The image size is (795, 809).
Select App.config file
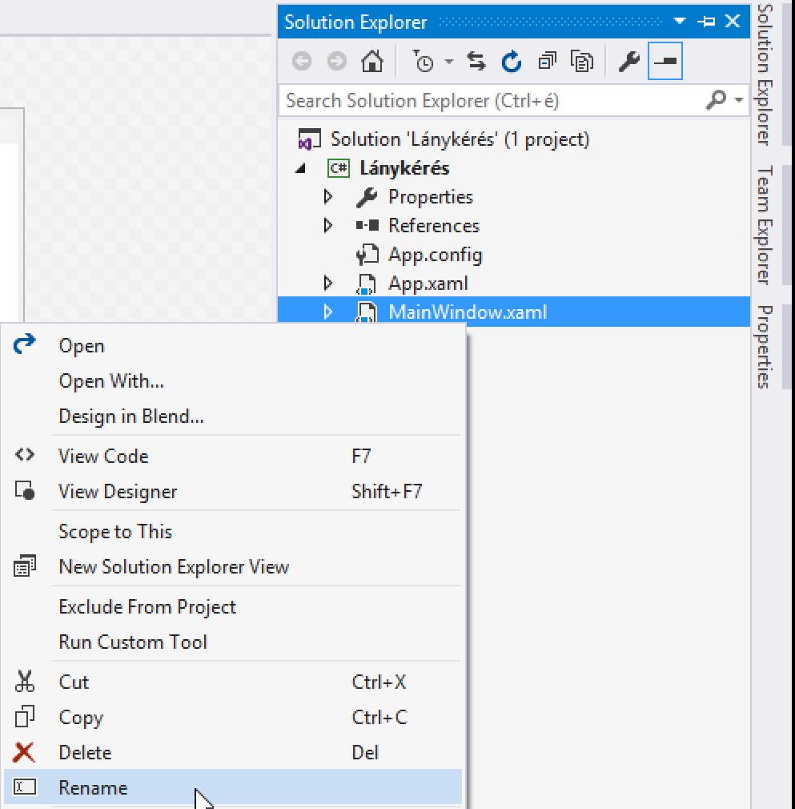436,255
